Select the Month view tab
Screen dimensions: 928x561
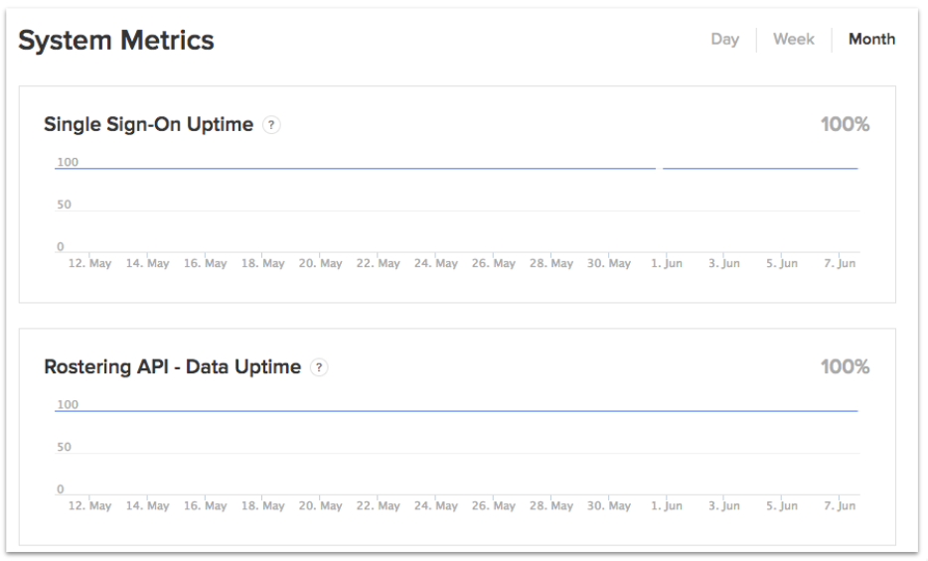871,39
